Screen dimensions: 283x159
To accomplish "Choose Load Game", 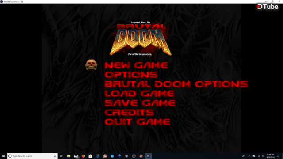I will tap(139, 94).
